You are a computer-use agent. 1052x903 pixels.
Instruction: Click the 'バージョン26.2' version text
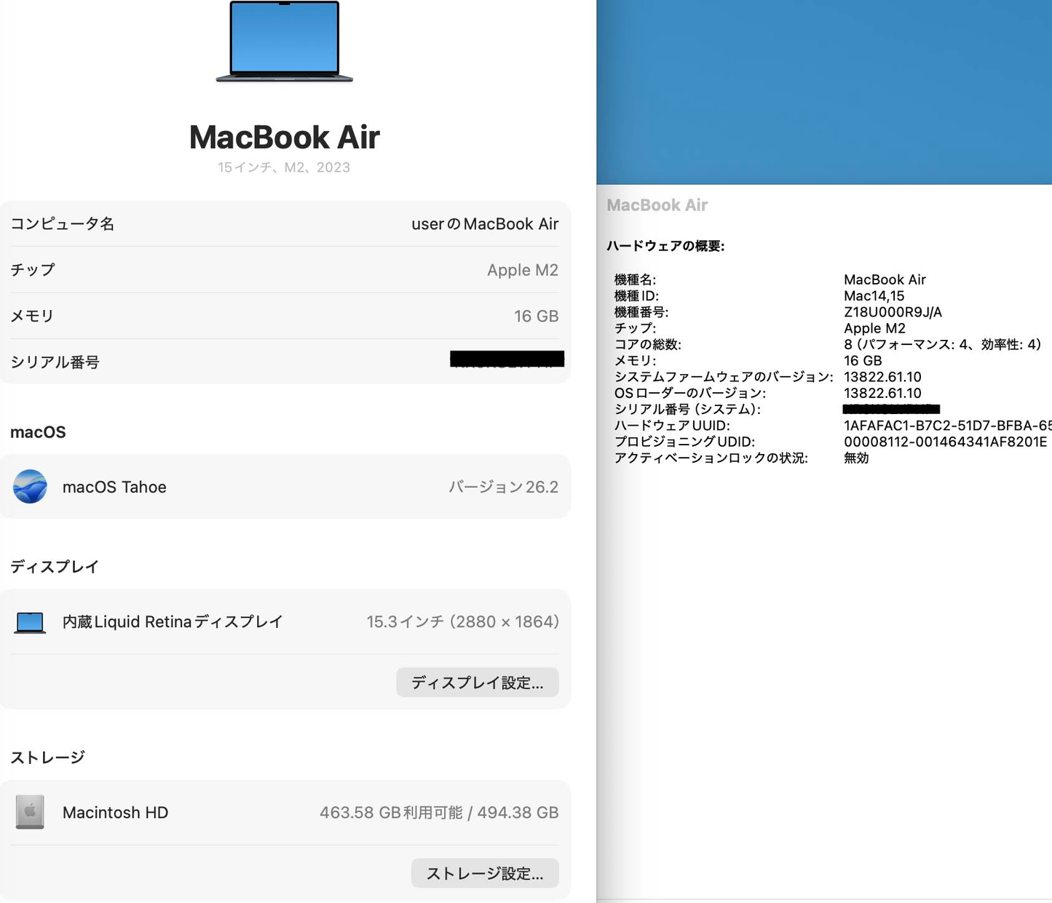(x=504, y=487)
